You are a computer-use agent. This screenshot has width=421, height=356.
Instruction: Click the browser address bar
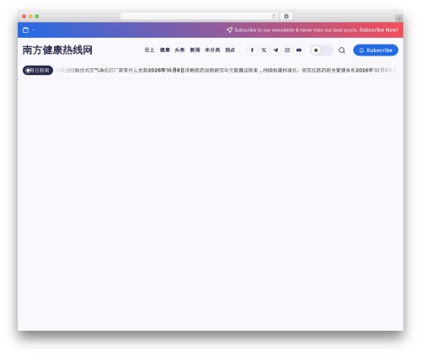click(200, 16)
